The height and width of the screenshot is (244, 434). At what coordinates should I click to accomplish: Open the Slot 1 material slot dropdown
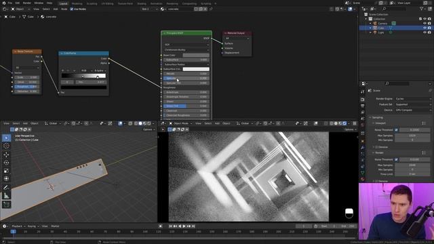[149, 9]
